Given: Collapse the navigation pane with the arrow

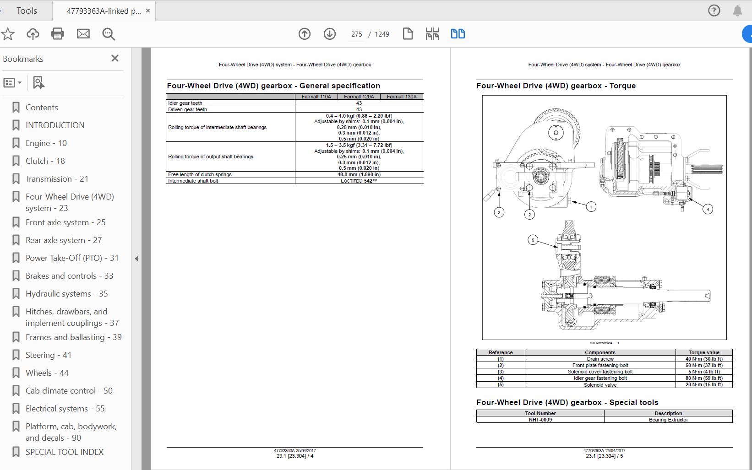Looking at the screenshot, I should (x=136, y=259).
